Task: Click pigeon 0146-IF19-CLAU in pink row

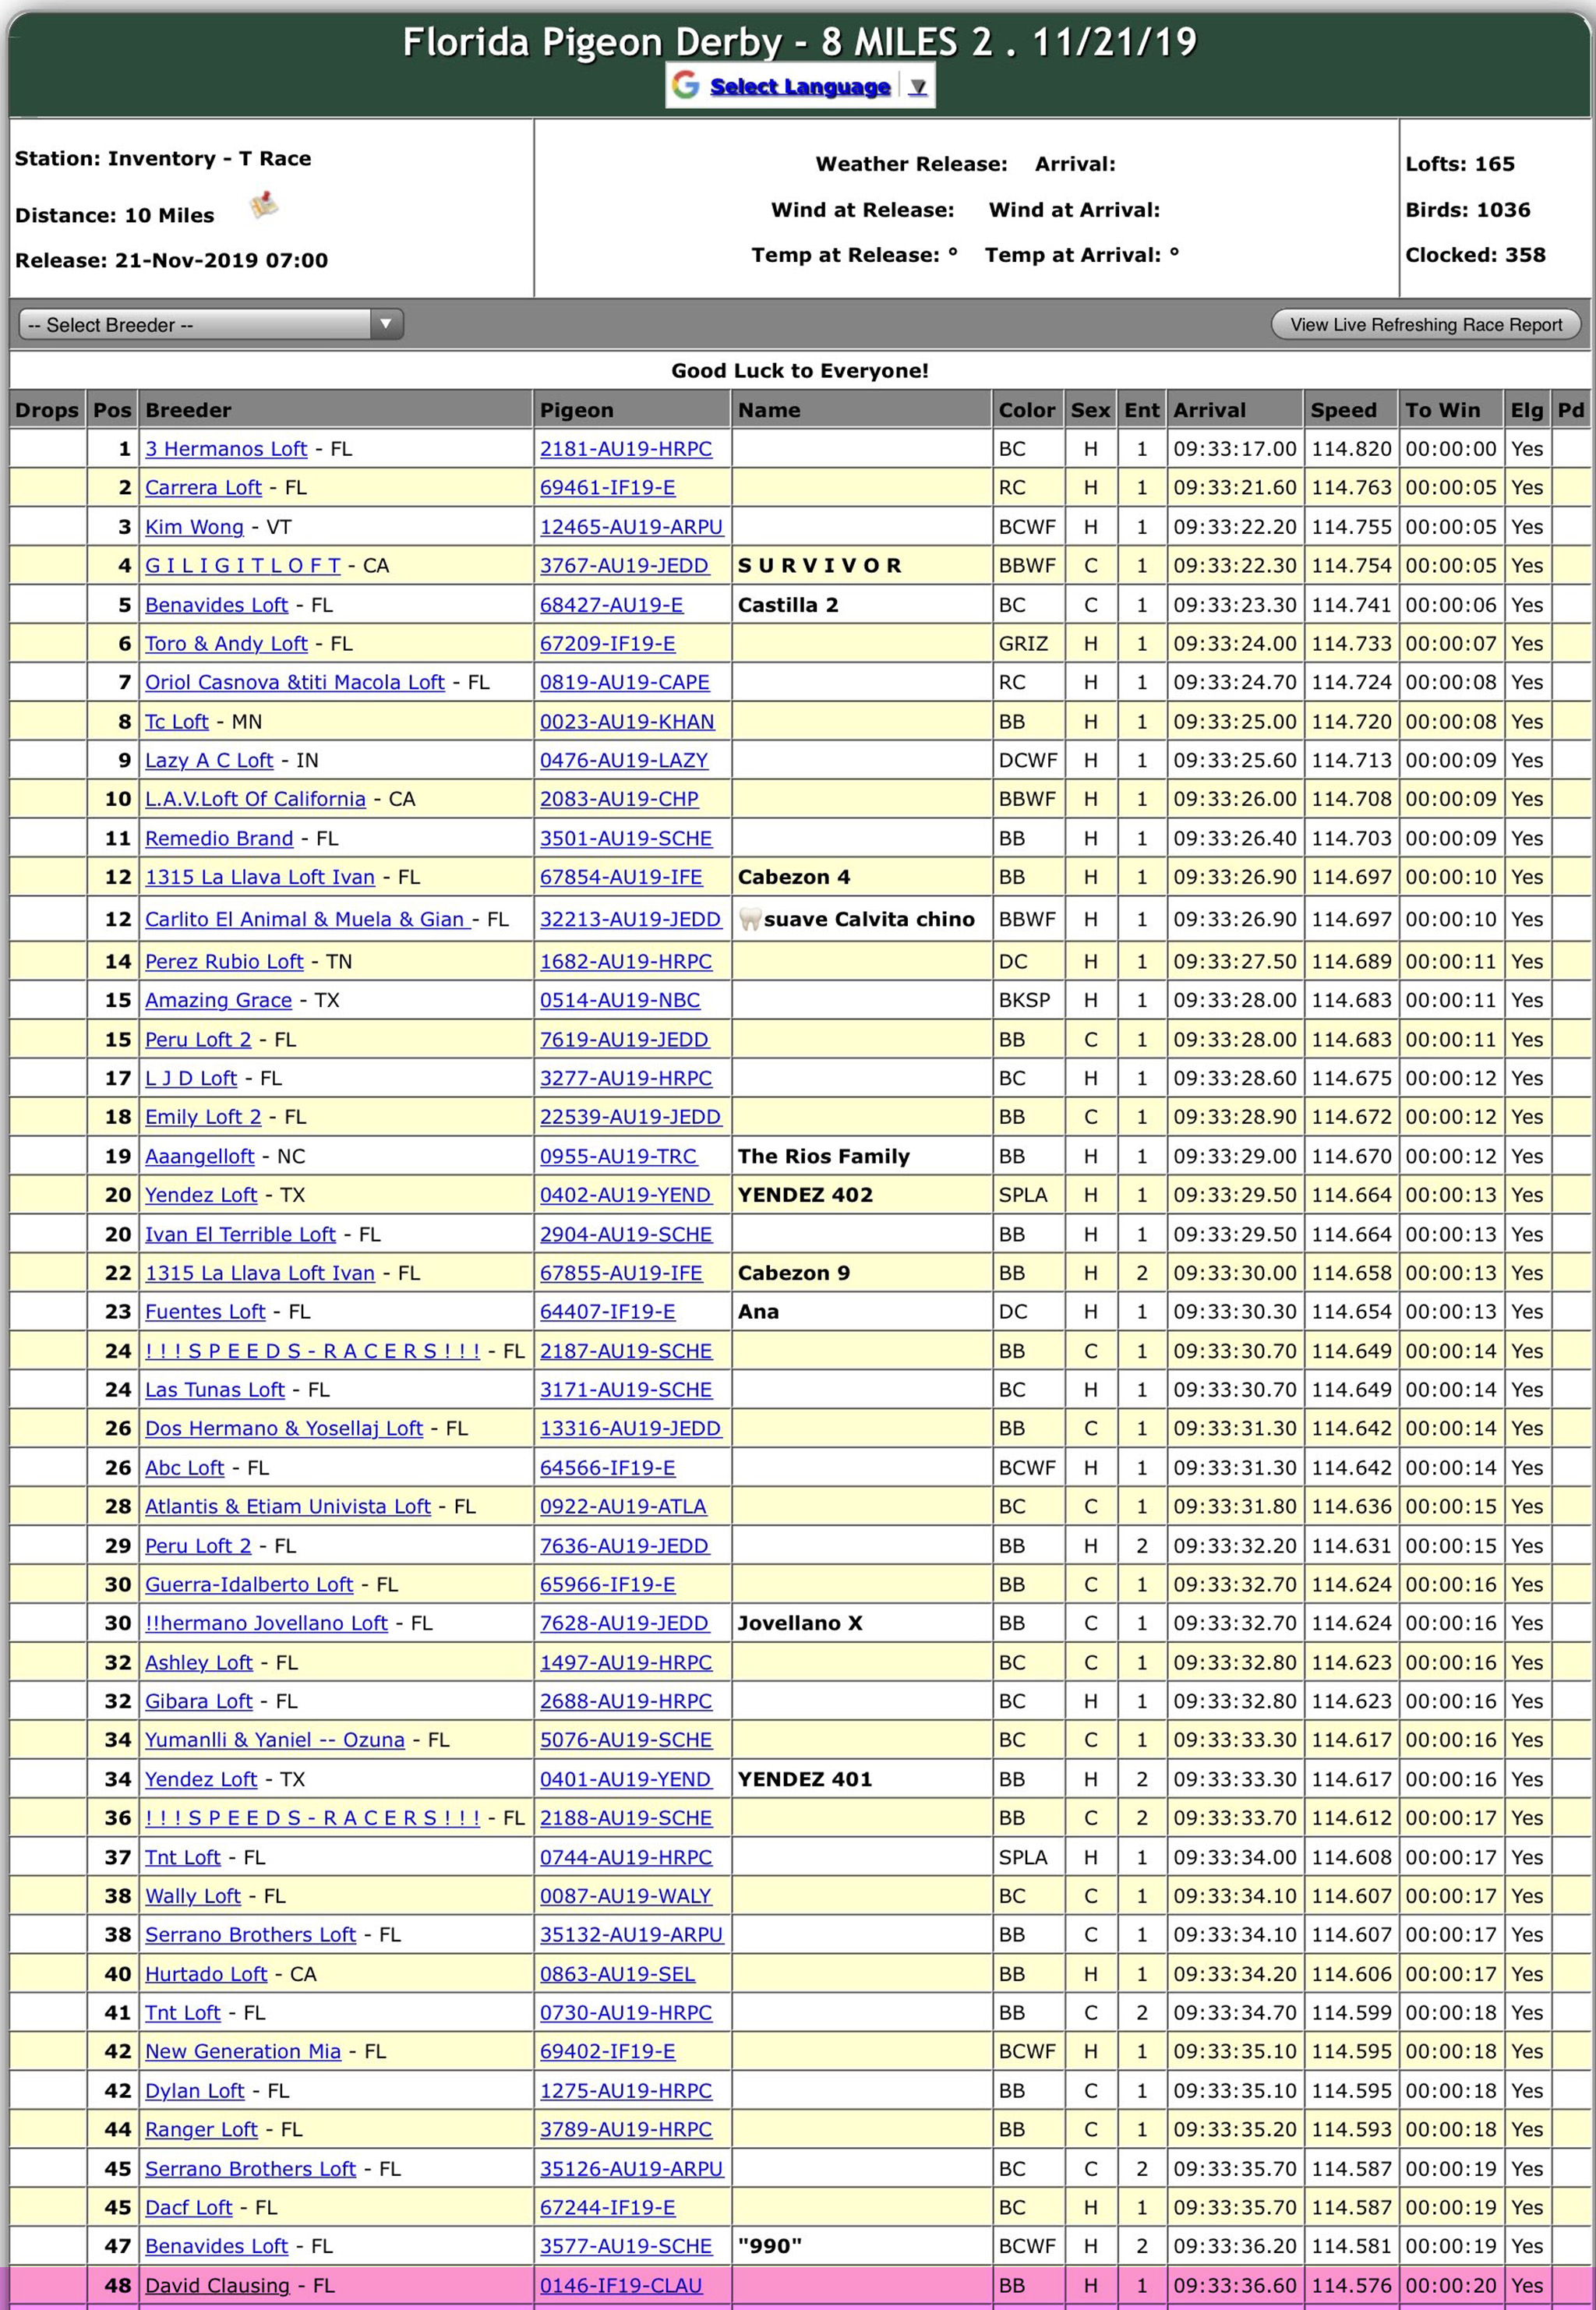Action: coord(621,2286)
